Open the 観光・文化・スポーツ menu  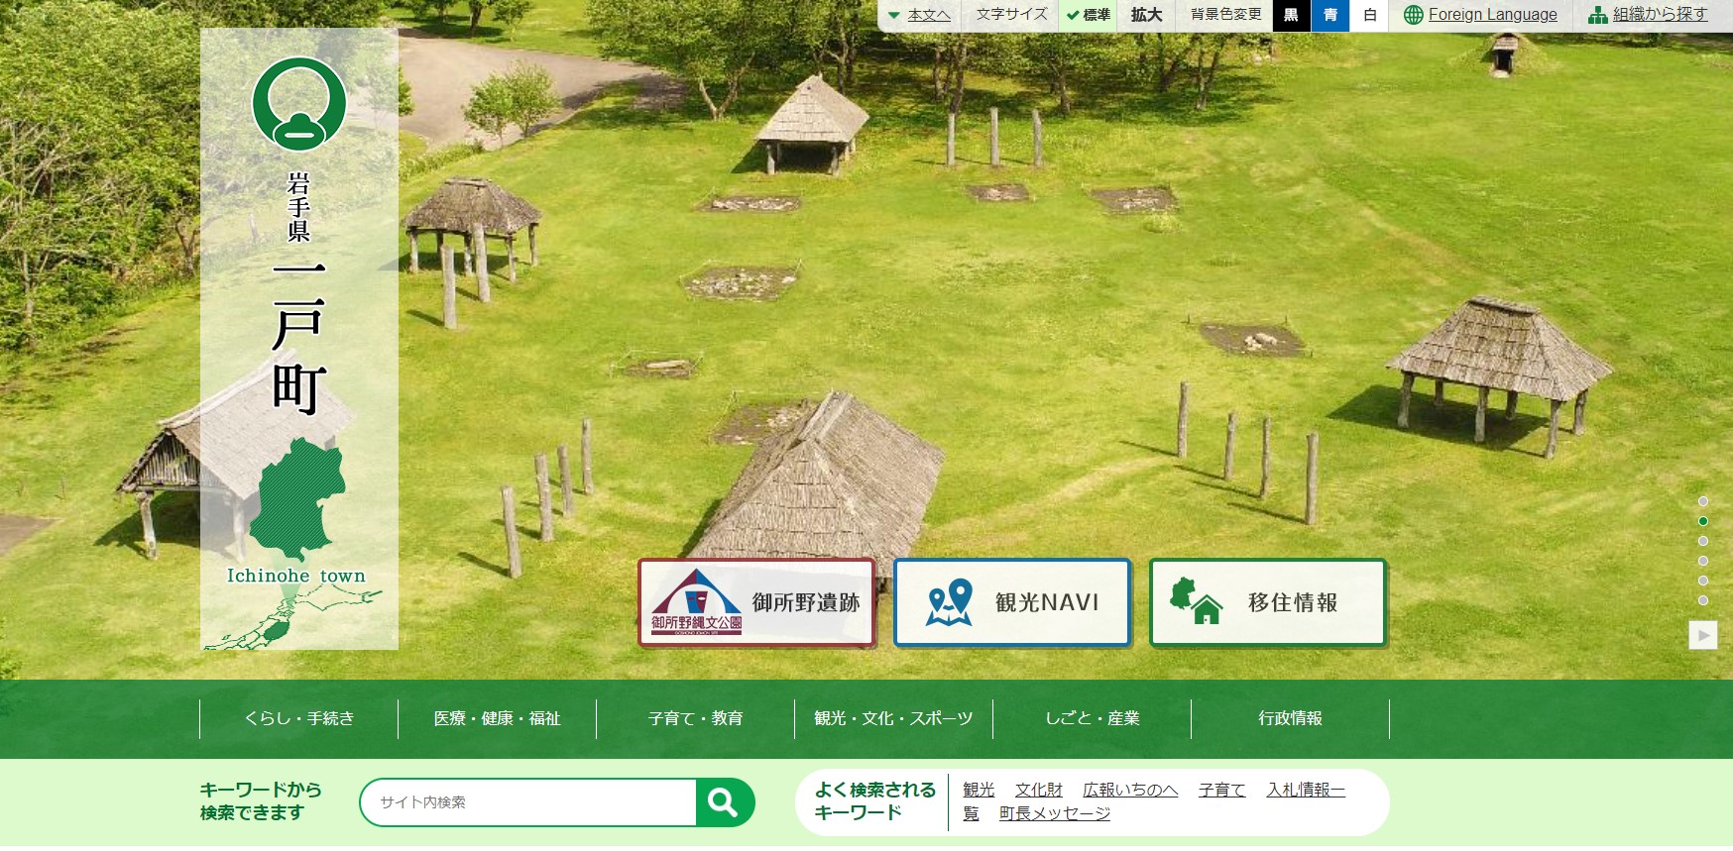point(894,718)
